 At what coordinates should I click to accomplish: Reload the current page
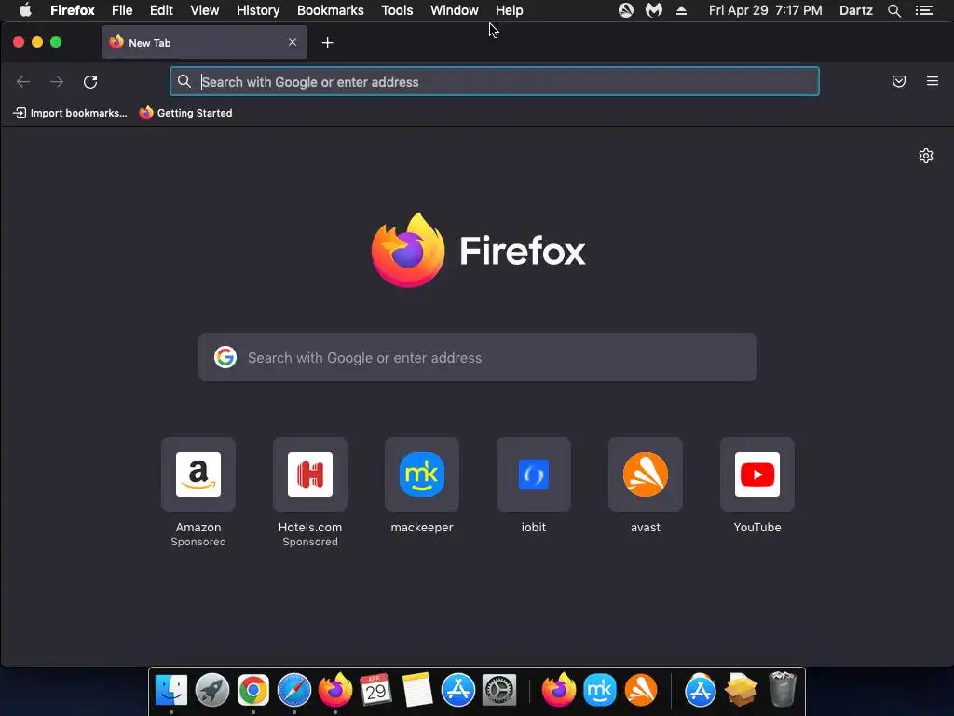(90, 82)
